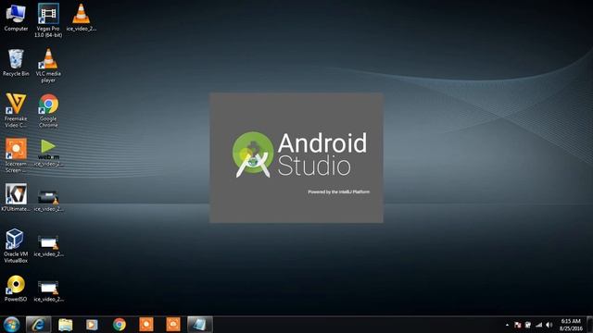This screenshot has height=333, width=593.
Task: Click the orange taskbar icon with white circle
Action: [x=146, y=325]
